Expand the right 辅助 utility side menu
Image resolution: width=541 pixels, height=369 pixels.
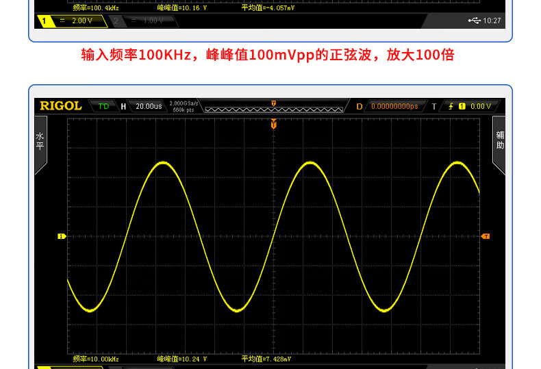[x=500, y=144]
